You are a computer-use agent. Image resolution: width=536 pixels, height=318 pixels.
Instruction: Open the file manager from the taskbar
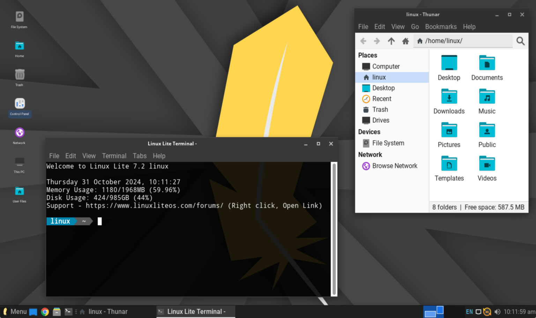pyautogui.click(x=57, y=311)
